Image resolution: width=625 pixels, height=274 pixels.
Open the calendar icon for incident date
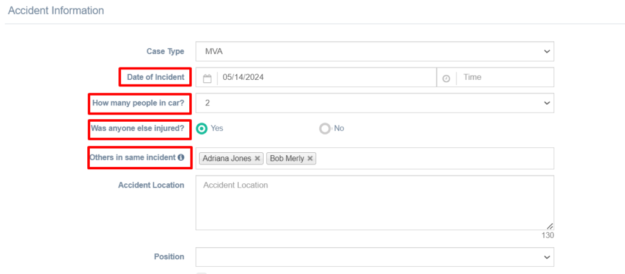207,78
